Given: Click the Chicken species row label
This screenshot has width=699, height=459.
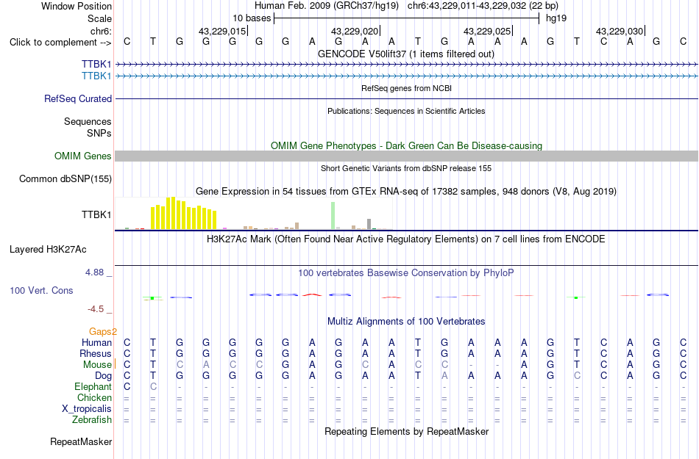Looking at the screenshot, I should click(94, 397).
